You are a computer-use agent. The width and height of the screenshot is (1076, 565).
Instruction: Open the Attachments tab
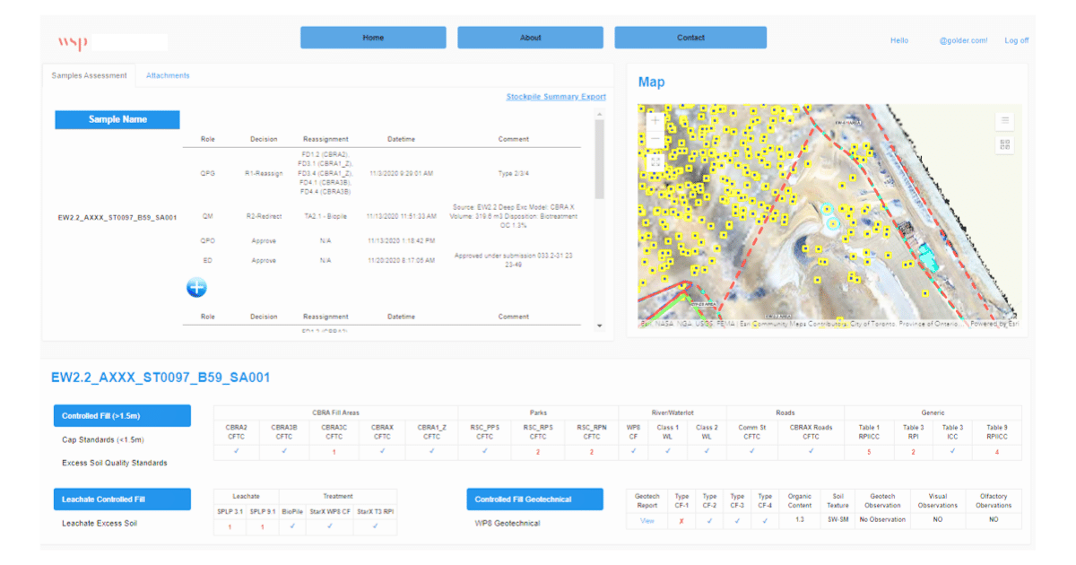click(168, 75)
